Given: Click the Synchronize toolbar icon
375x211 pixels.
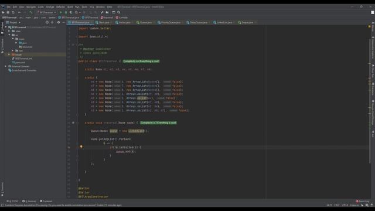Looking at the screenshot, I should tap(13, 12).
